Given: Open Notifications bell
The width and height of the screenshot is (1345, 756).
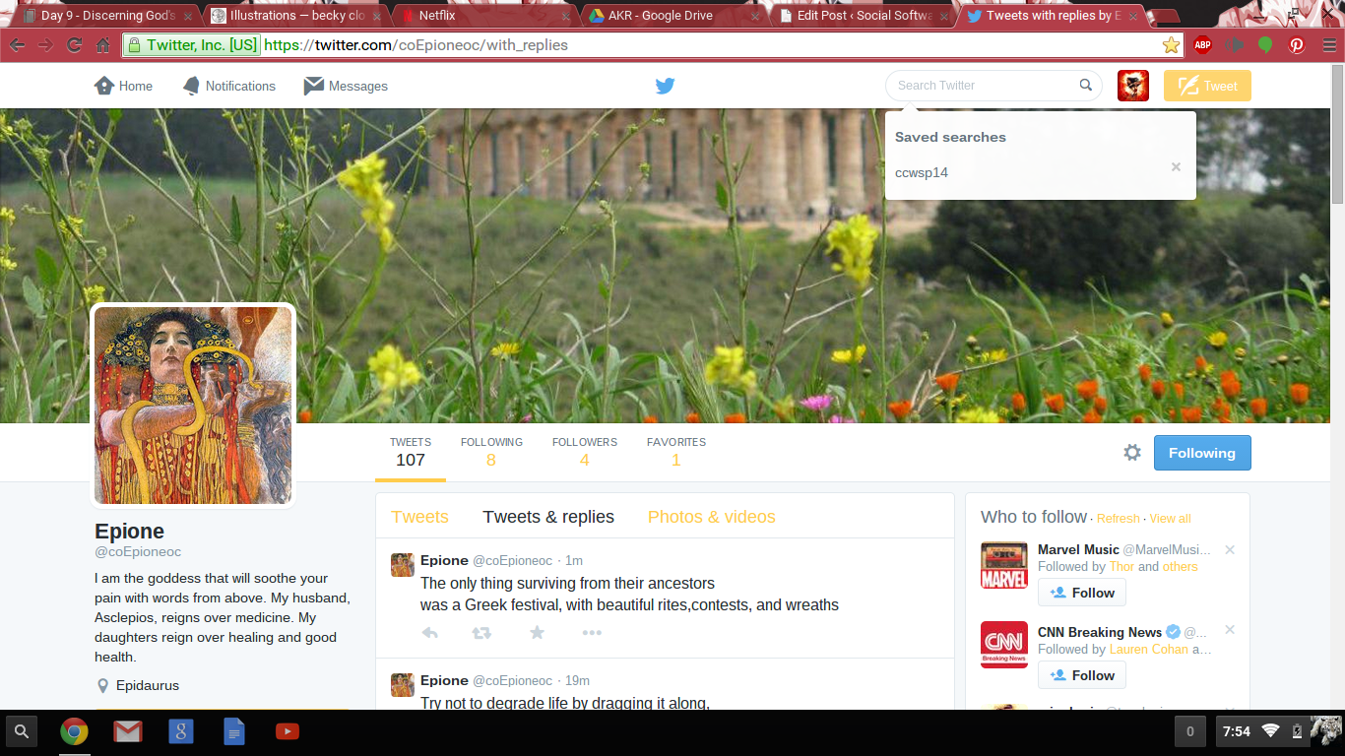Looking at the screenshot, I should pyautogui.click(x=229, y=86).
